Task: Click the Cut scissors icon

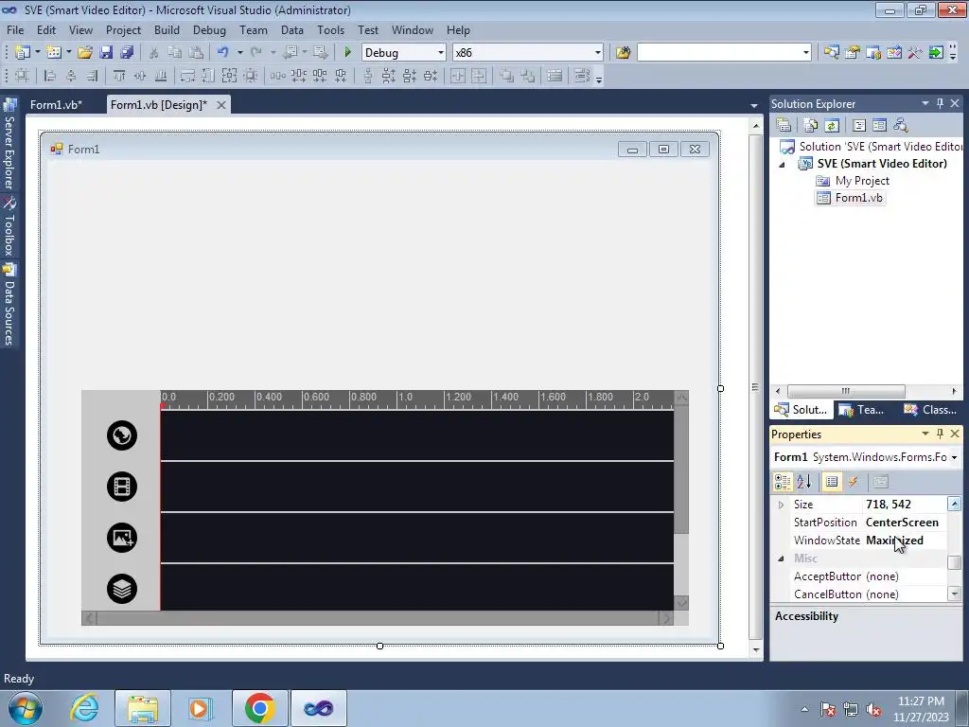Action: [x=154, y=53]
